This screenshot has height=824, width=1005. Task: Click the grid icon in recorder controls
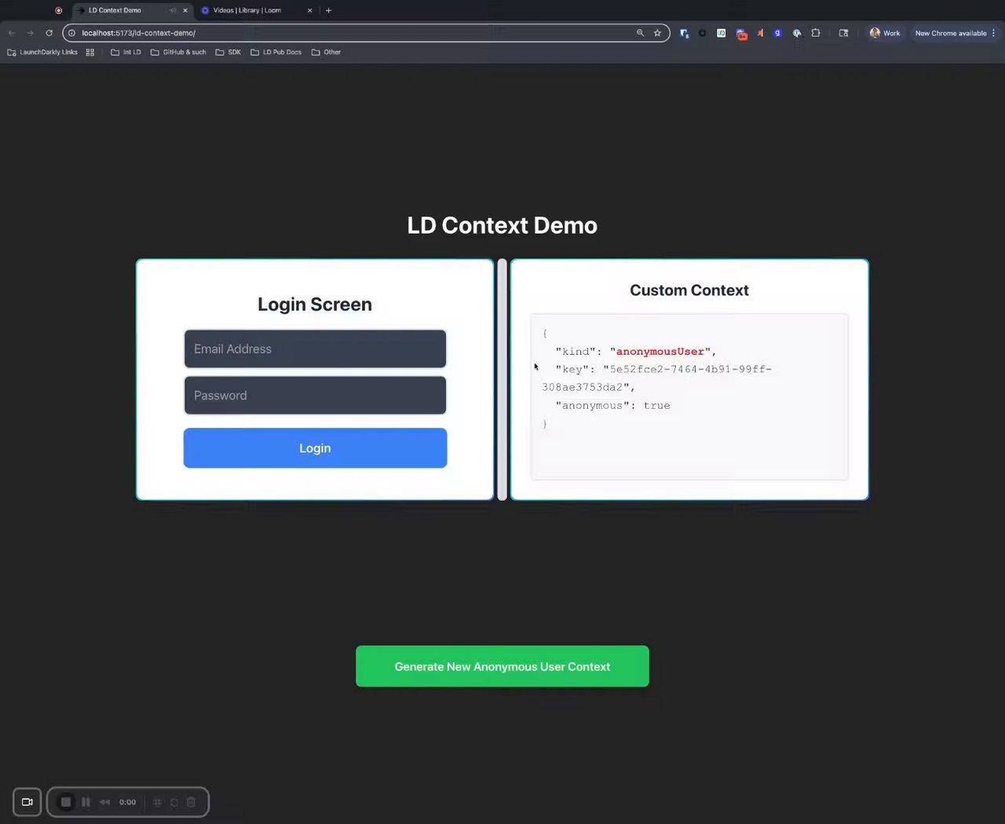pos(157,802)
